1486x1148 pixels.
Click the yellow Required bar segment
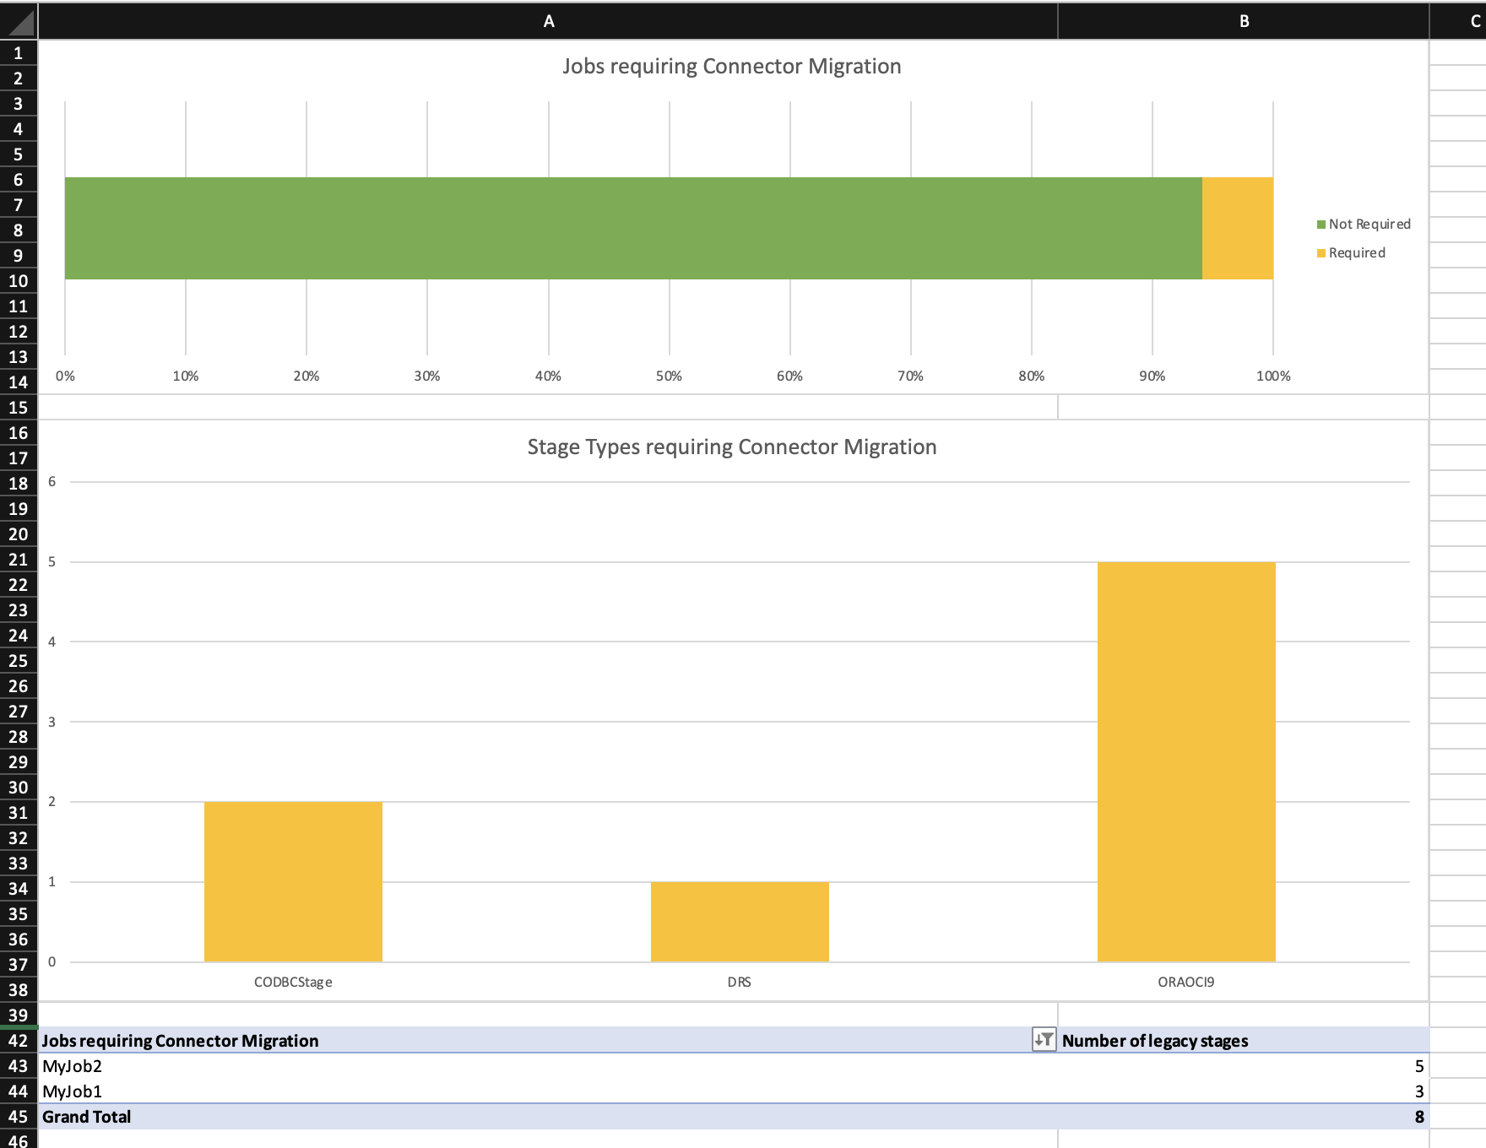[x=1237, y=228]
